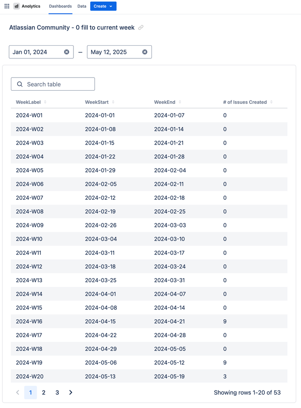Jump to page 3 of table

[x=57, y=392]
